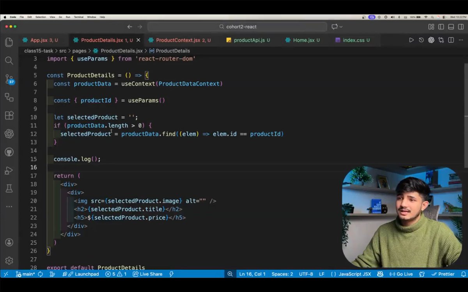Open the Extensions view
Viewport: 468px width, 292px height.
(x=9, y=115)
